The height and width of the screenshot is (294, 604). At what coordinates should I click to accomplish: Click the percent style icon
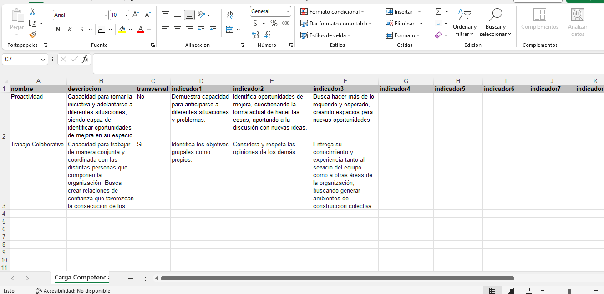click(x=274, y=23)
